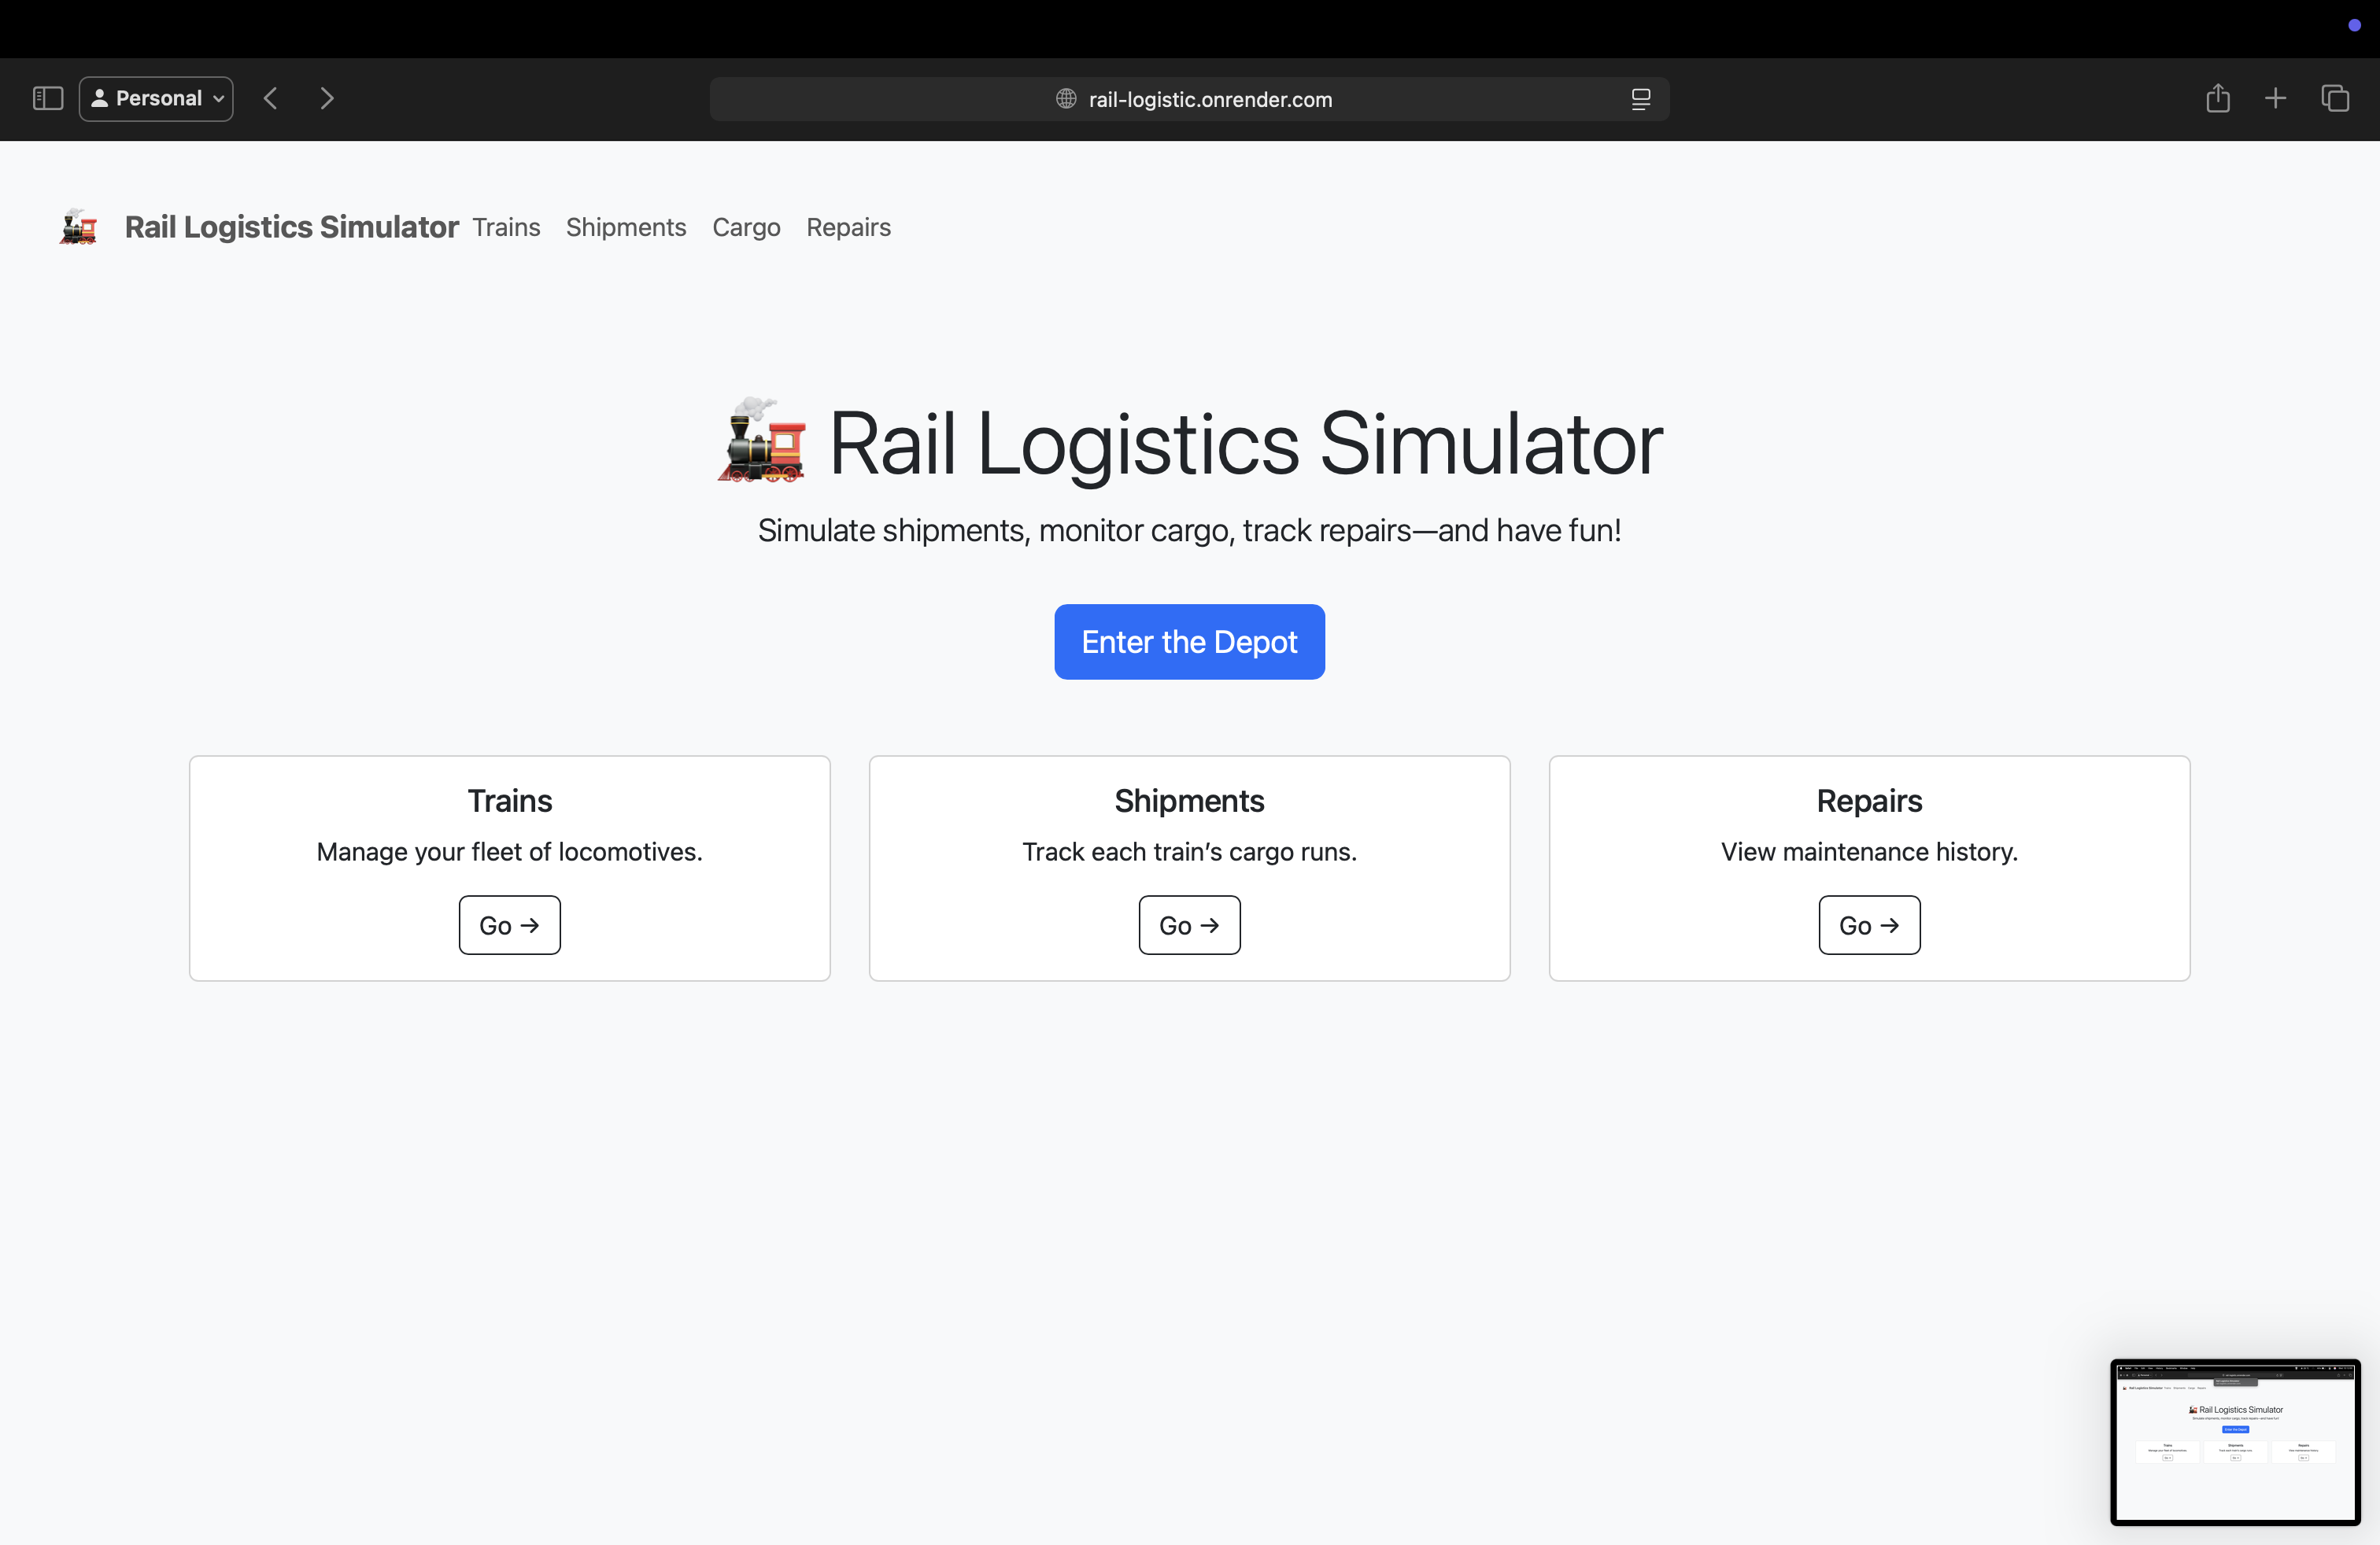This screenshot has height=1545, width=2380.
Task: Select the Trains nav item
Action: tap(506, 227)
